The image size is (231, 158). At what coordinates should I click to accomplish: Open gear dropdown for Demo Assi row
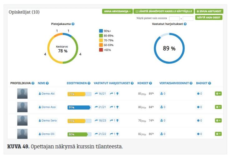[x=218, y=107]
